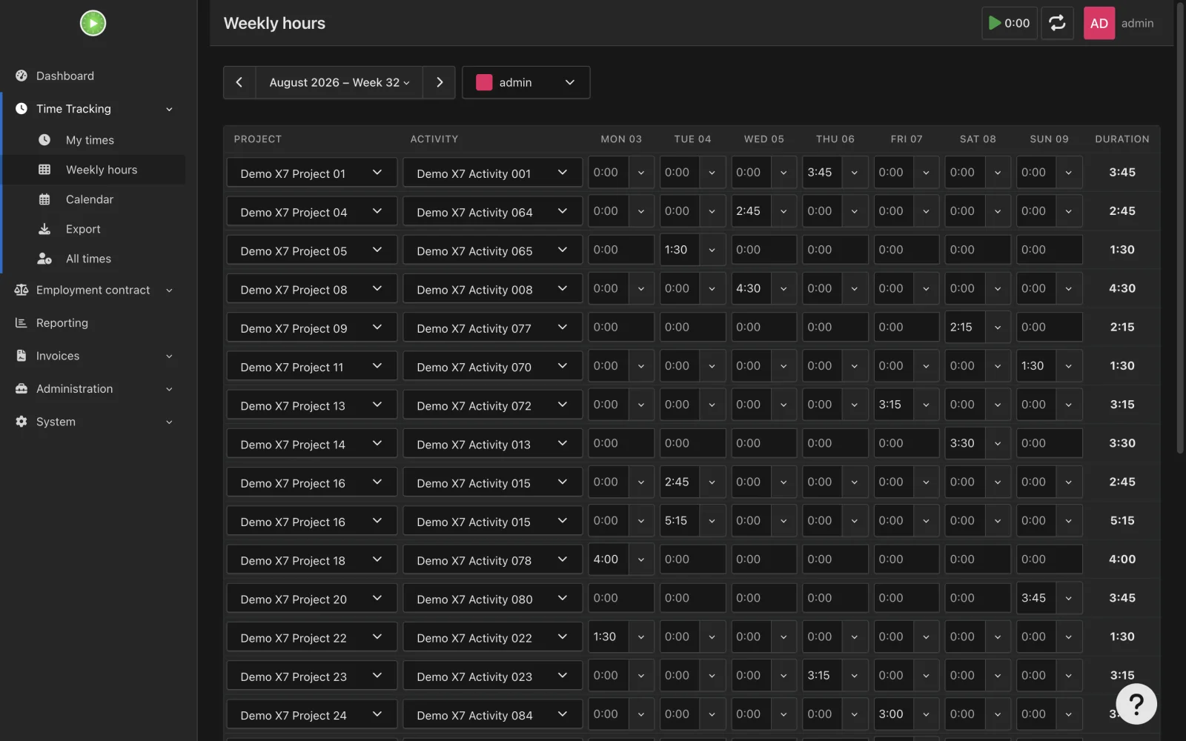Click the DURATION column header
The width and height of the screenshot is (1186, 741).
click(1122, 139)
